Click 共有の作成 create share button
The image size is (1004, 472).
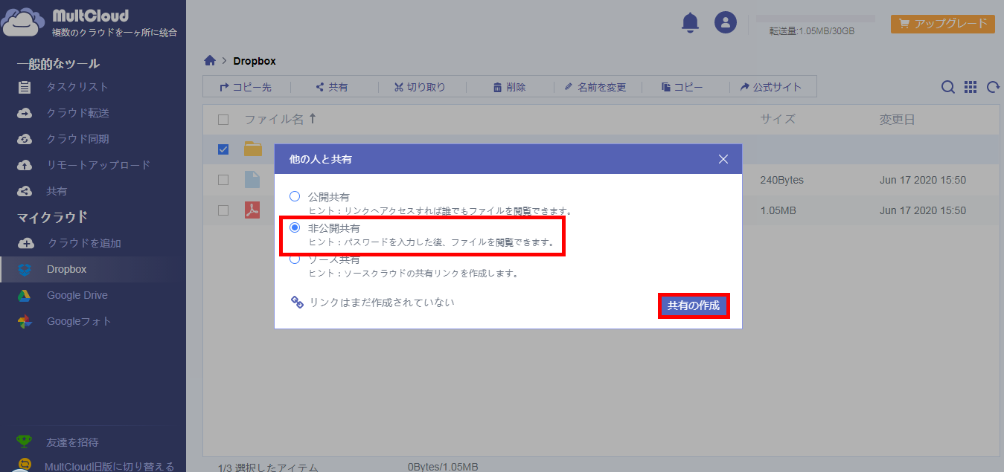pyautogui.click(x=694, y=305)
